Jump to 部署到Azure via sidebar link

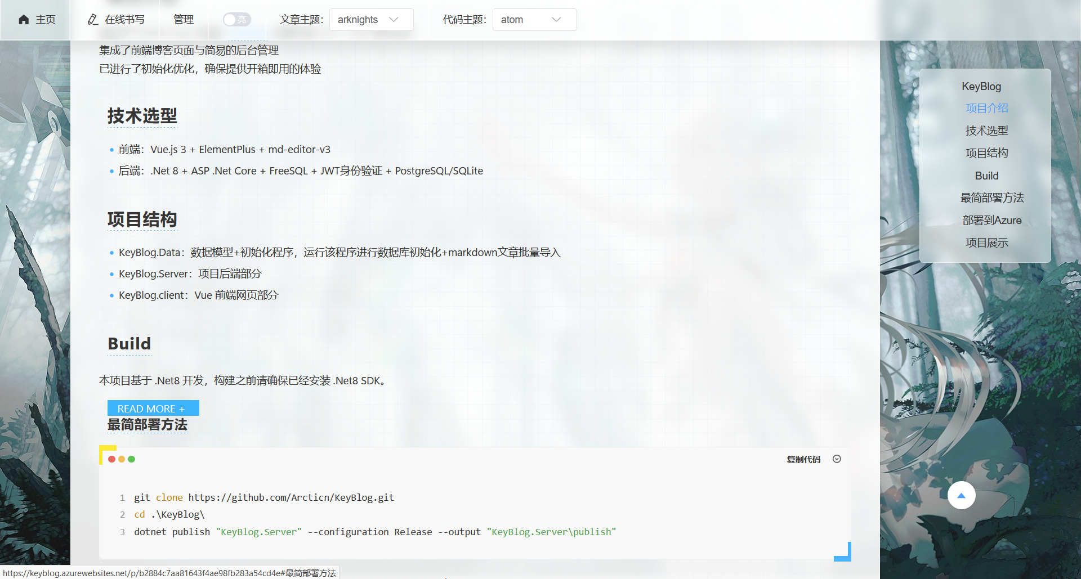click(992, 220)
